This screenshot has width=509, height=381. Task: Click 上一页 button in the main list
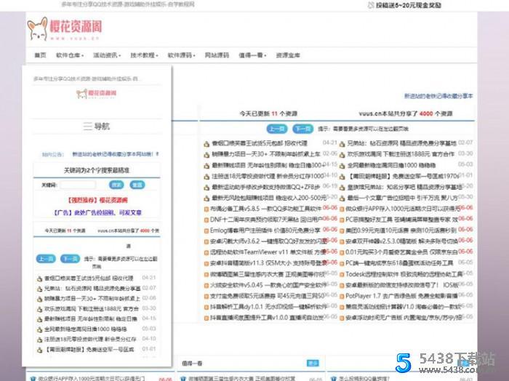pos(277,129)
